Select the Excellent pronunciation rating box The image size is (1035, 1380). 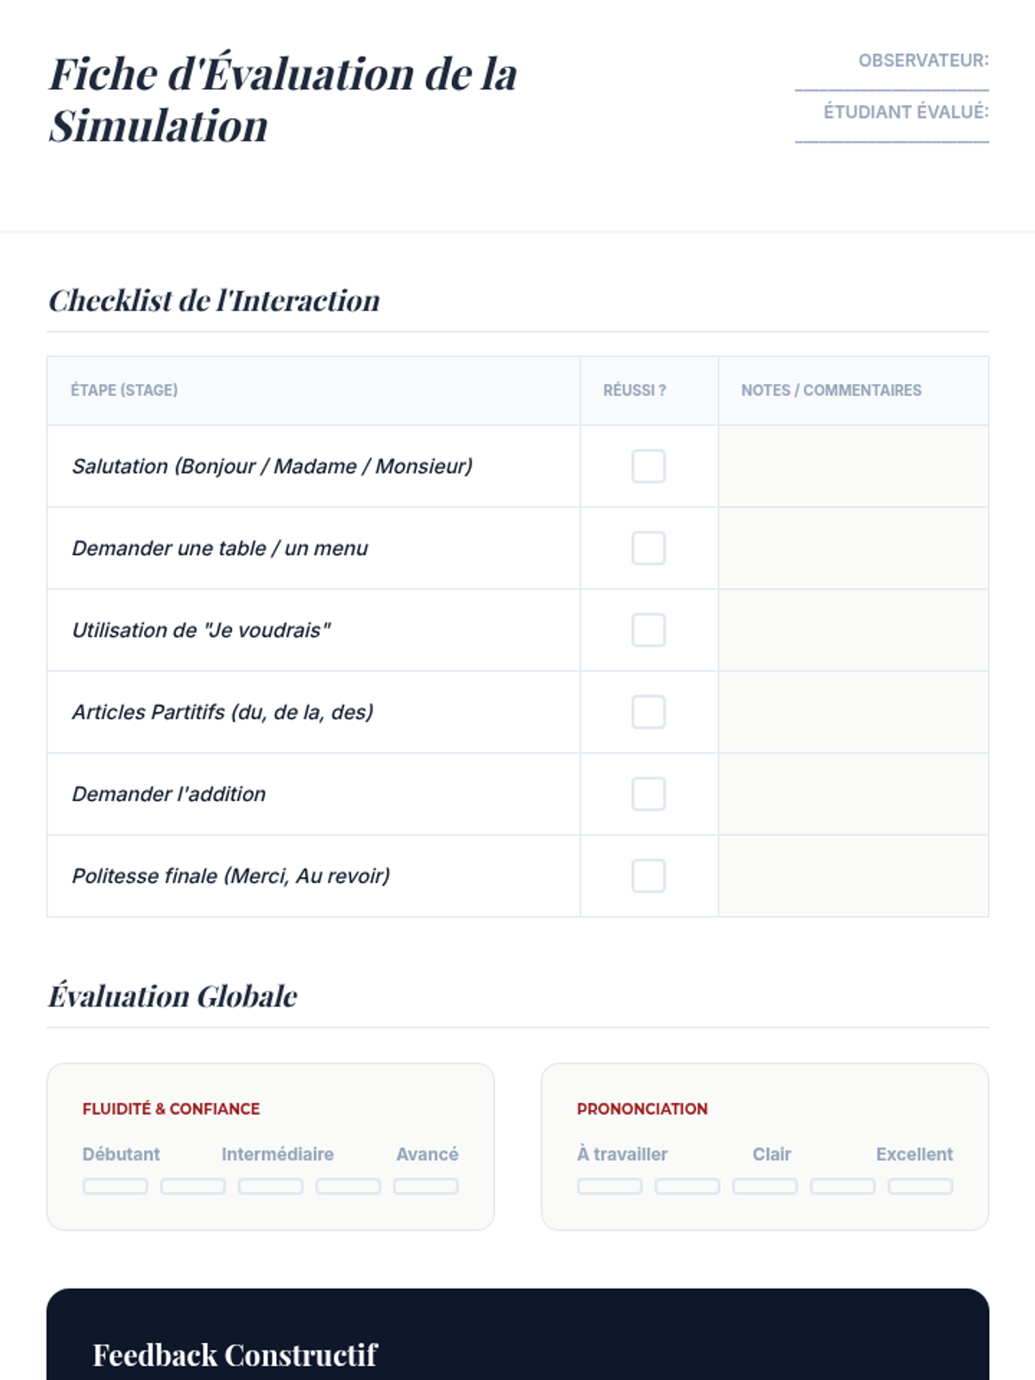coord(920,1186)
